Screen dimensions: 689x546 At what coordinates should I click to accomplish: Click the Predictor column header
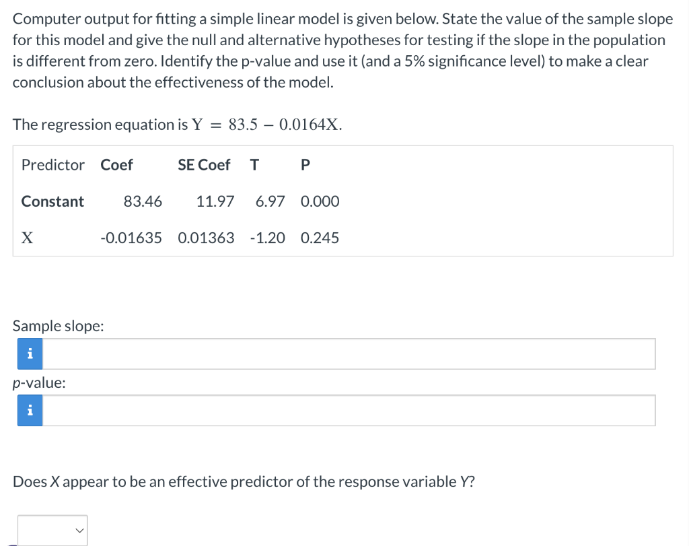pos(52,165)
